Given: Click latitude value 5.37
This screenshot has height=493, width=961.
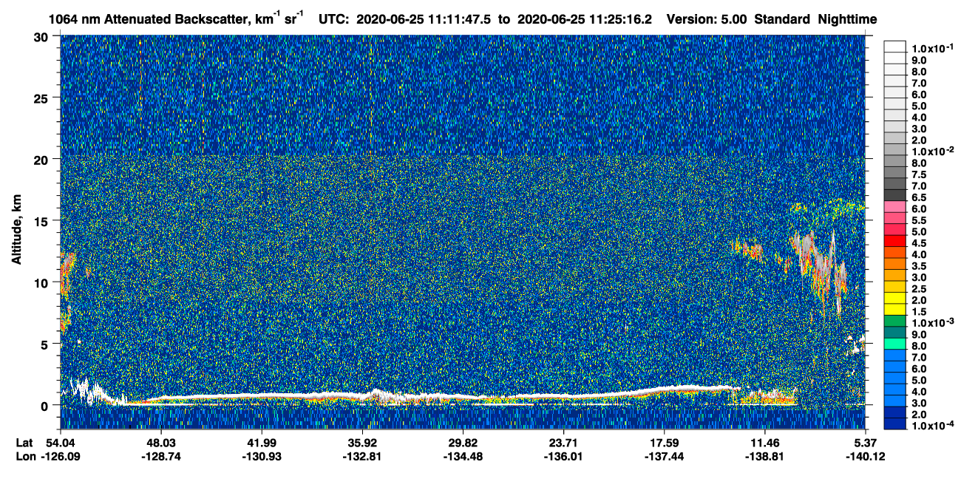Looking at the screenshot, I should 865,443.
